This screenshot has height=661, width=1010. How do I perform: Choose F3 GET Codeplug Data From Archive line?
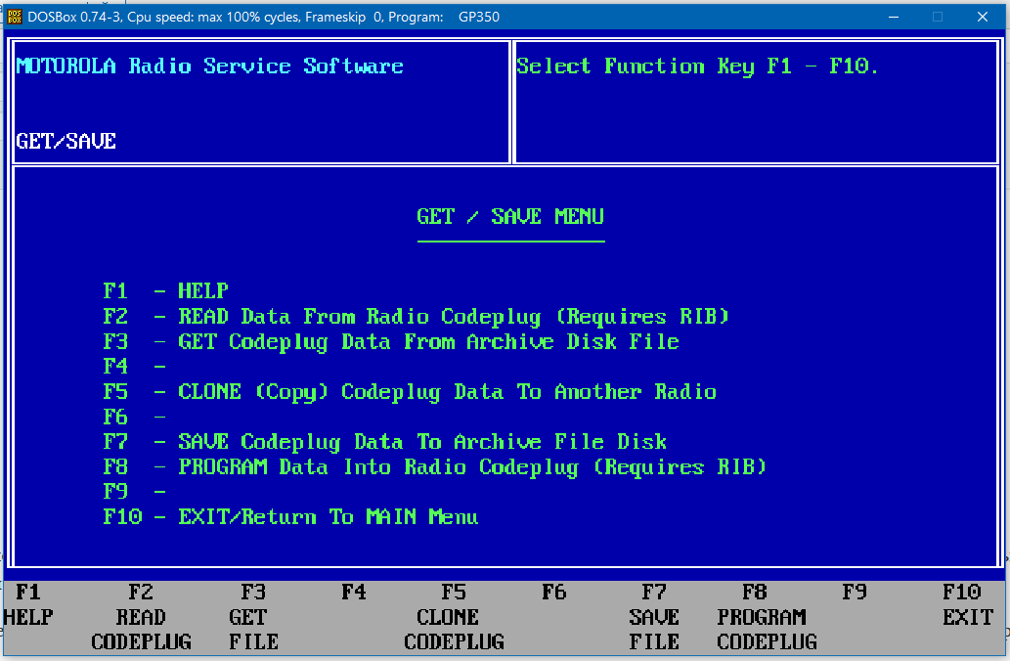coord(391,342)
